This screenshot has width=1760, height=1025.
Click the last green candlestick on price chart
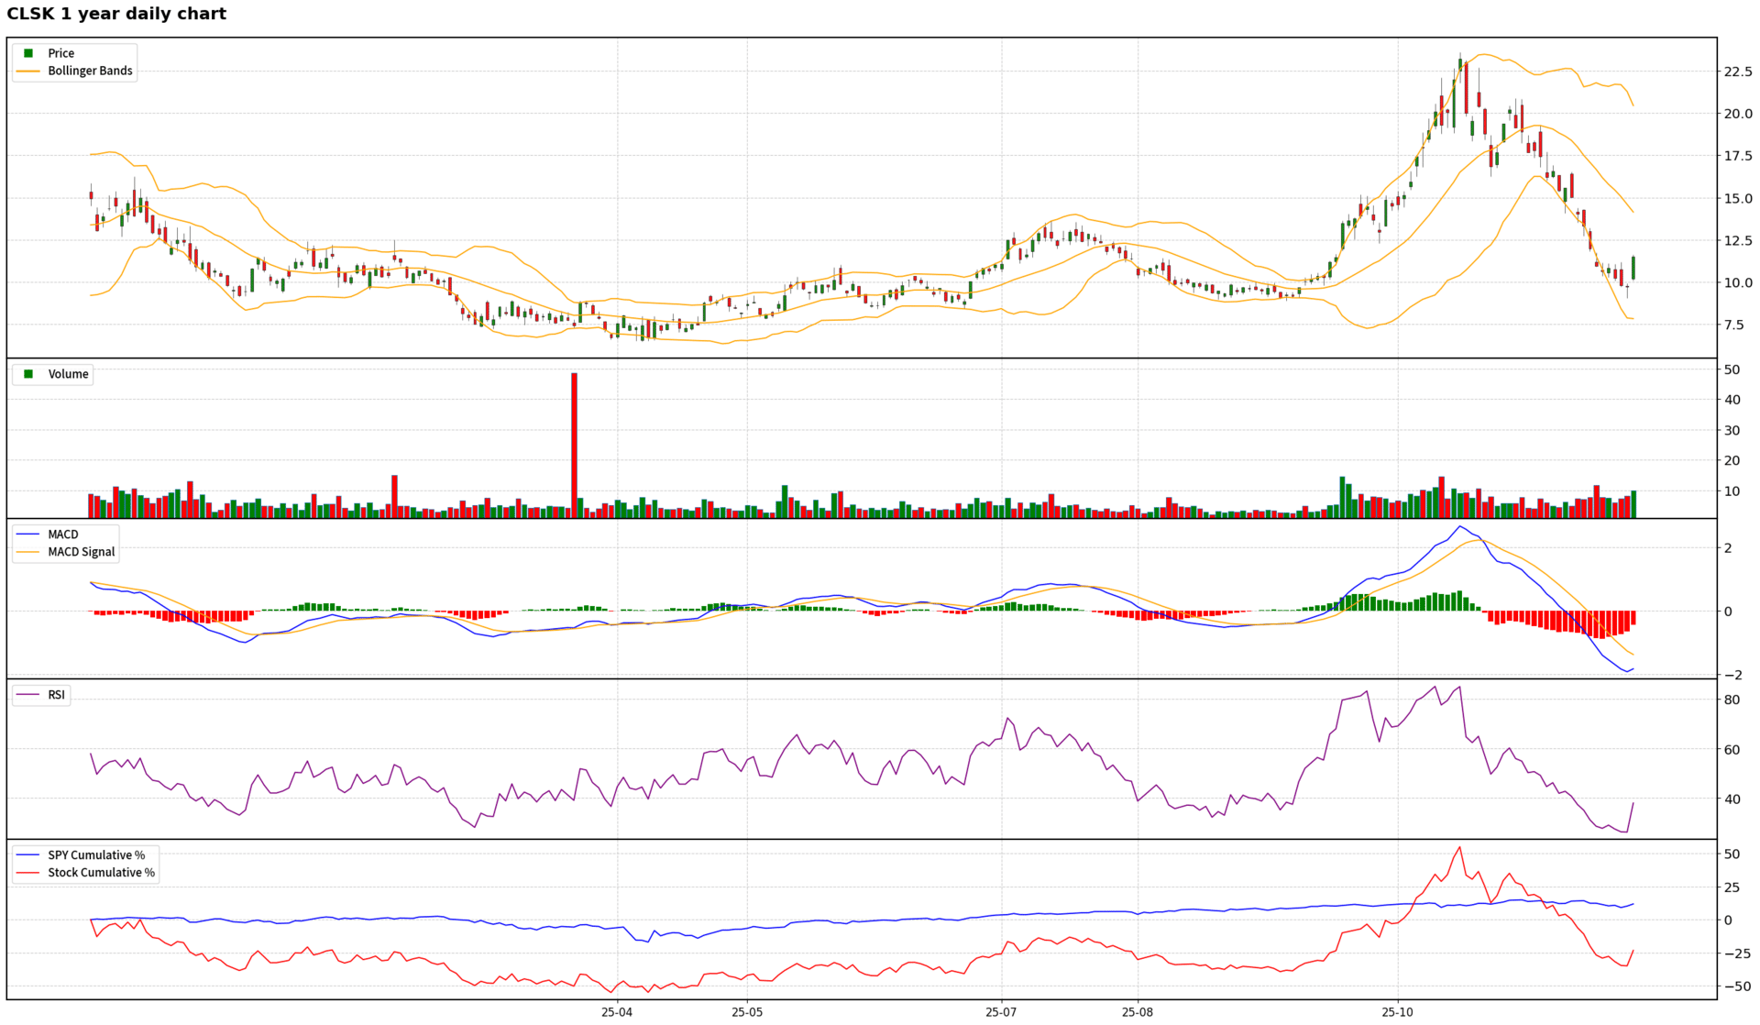point(1633,268)
